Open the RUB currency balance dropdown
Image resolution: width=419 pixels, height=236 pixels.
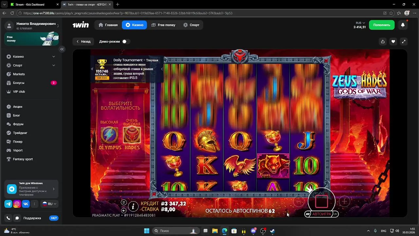point(360,25)
